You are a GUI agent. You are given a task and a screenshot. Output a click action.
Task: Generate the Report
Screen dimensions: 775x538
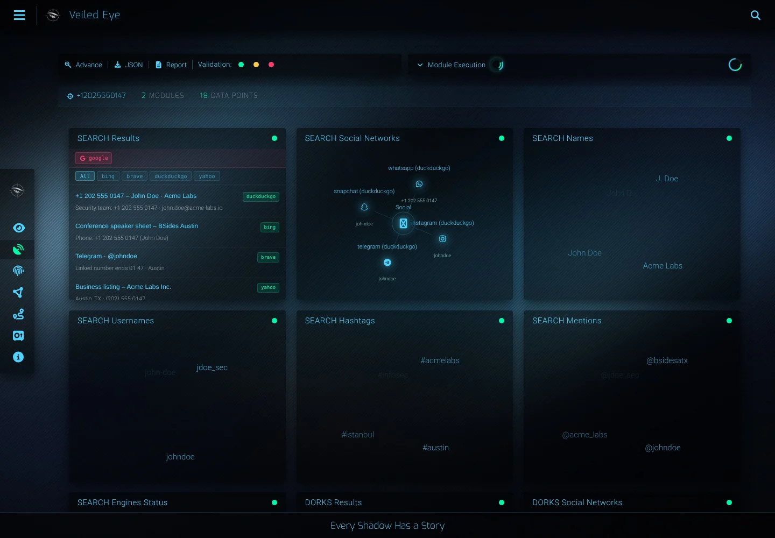(171, 65)
